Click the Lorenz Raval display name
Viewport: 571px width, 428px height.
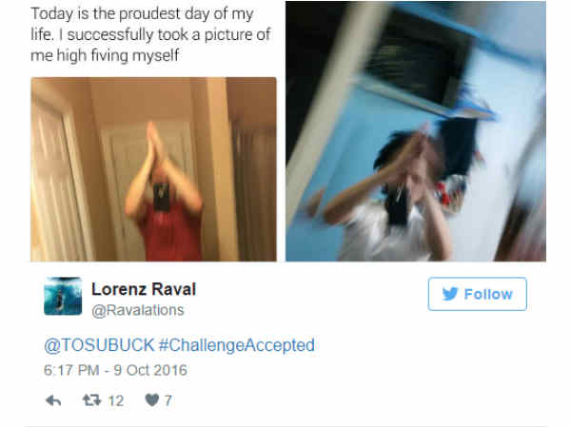[144, 289]
